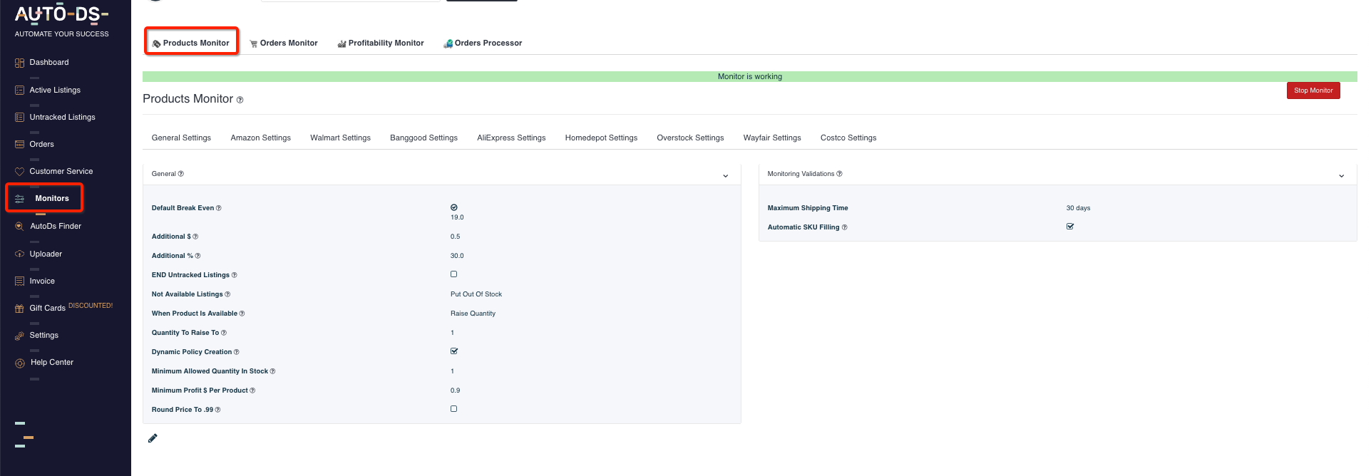Click the red Stop Monitor button
This screenshot has width=1371, height=476.
(x=1313, y=90)
